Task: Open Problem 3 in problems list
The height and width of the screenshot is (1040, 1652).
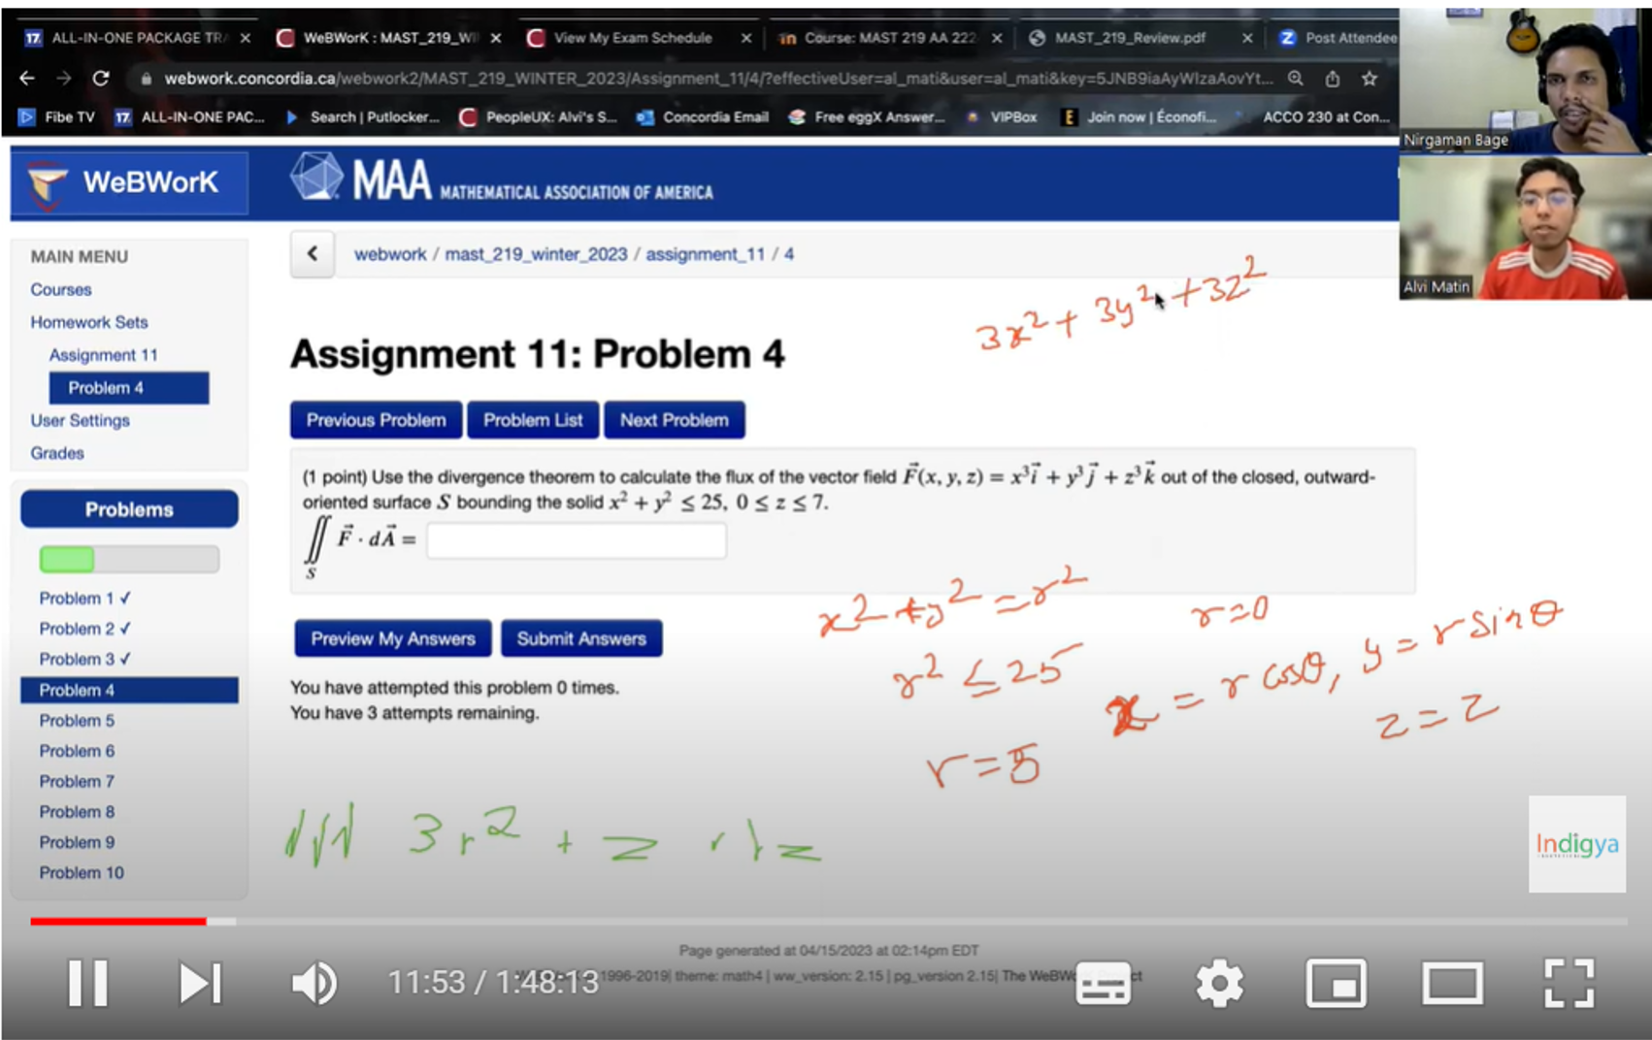Action: (x=85, y=659)
